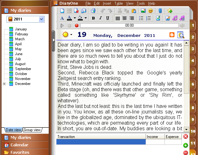Open the Font settings icon
The image size is (198, 155).
coord(62,18)
